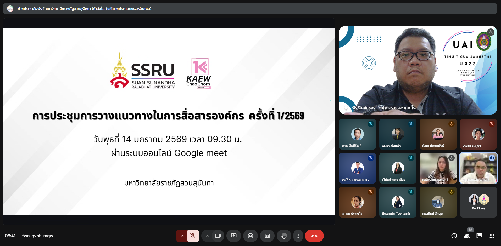Select the highlighted active speaker video tile
501x246 pixels.
(x=478, y=168)
